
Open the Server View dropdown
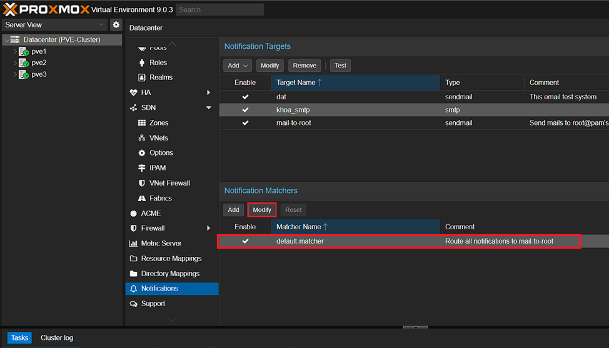tap(54, 25)
